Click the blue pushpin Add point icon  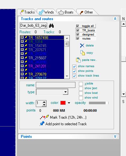42,124
